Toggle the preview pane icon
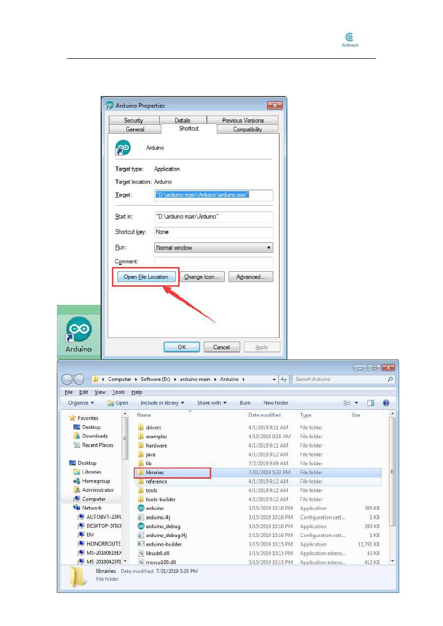This screenshot has width=443, height=626. pos(371,403)
